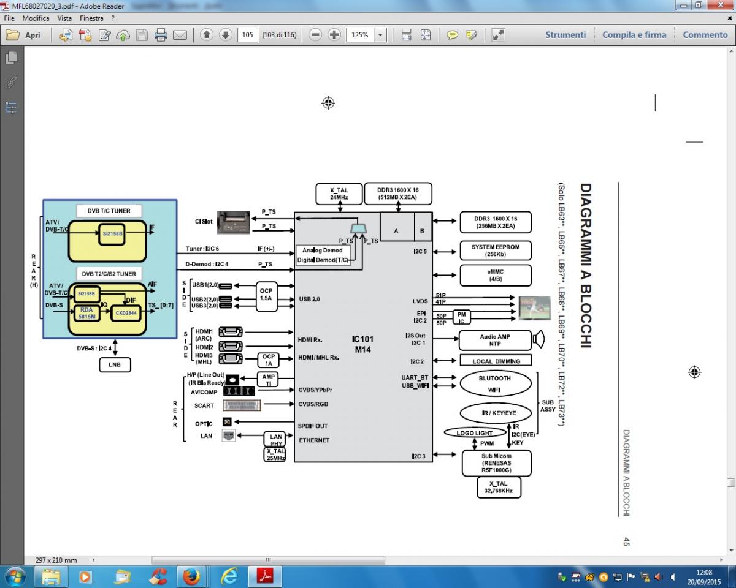The image size is (736, 588).
Task: Open Firefox from the taskbar
Action: point(191,576)
